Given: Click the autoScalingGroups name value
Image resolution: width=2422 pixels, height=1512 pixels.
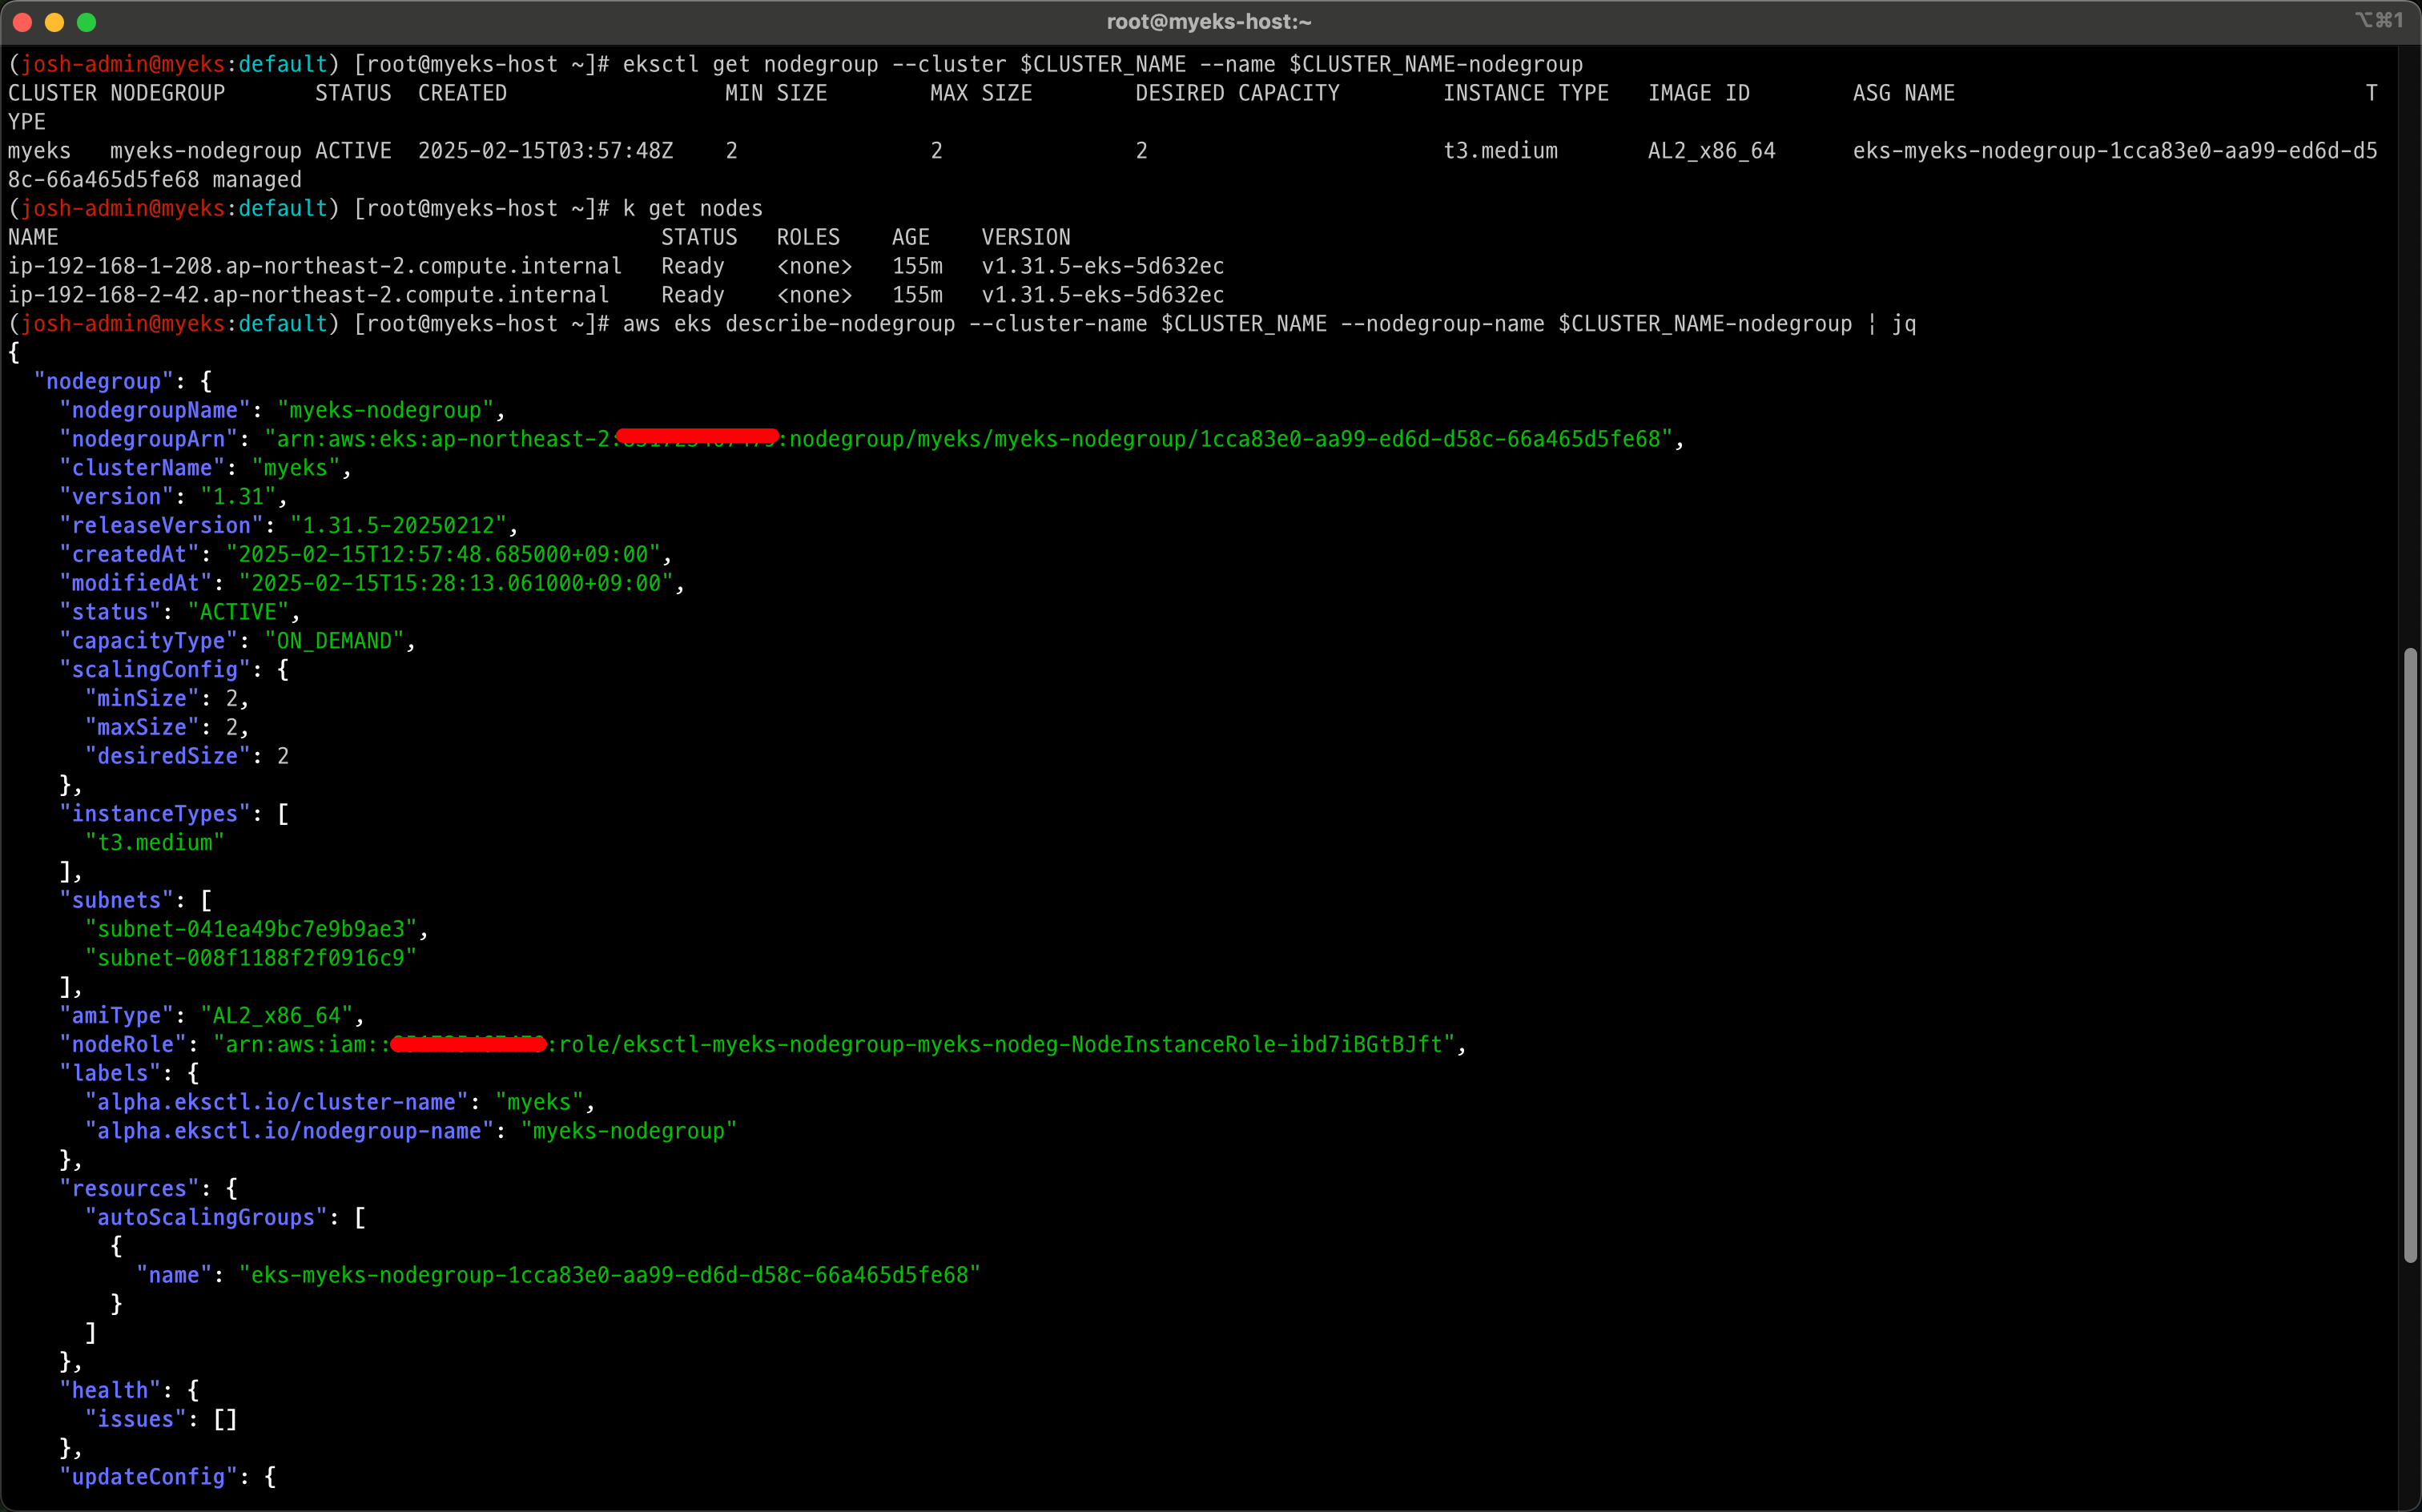Looking at the screenshot, I should 609,1275.
